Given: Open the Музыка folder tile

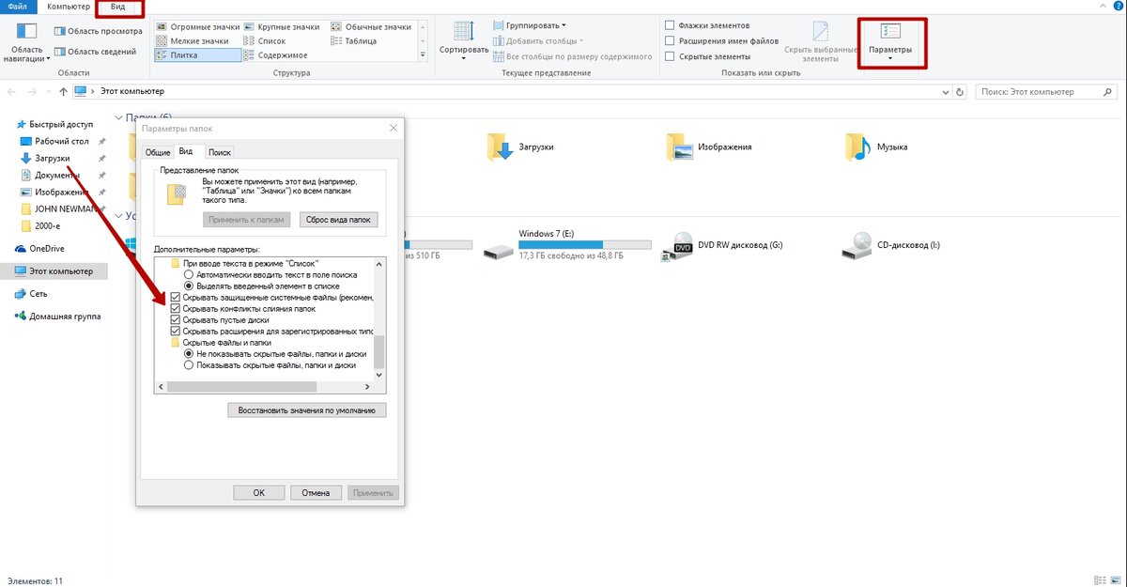Looking at the screenshot, I should pyautogui.click(x=876, y=147).
